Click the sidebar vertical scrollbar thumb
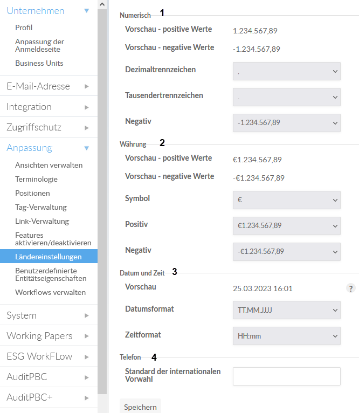359x413 pixels. (x=102, y=202)
